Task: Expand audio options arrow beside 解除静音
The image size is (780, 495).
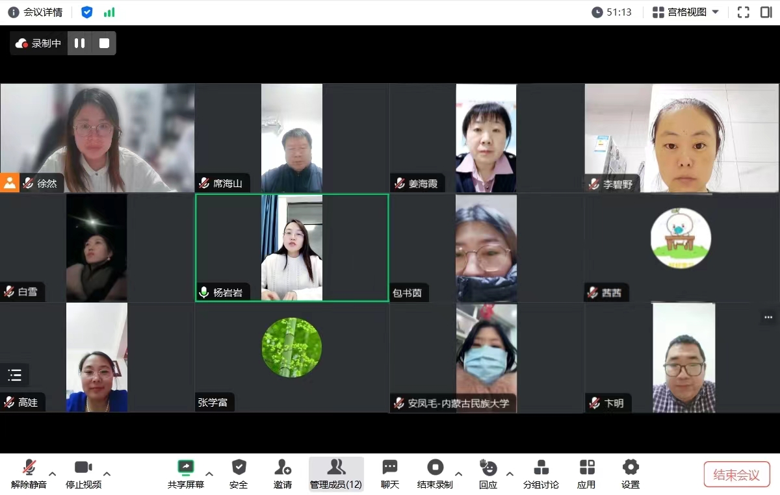Action: pos(53,474)
